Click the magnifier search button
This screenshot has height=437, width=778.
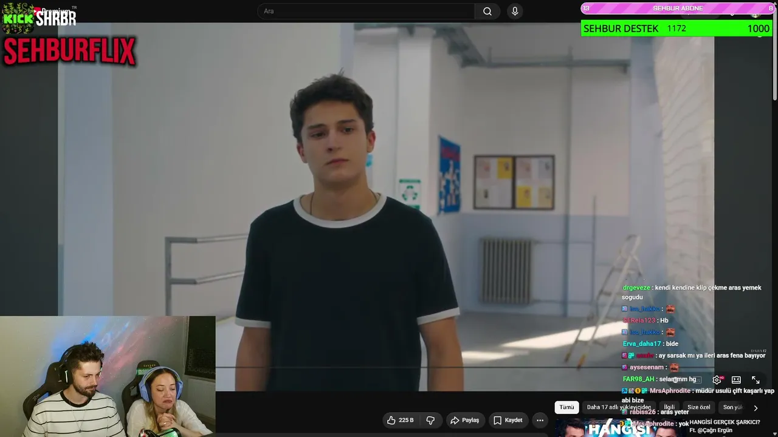(487, 12)
